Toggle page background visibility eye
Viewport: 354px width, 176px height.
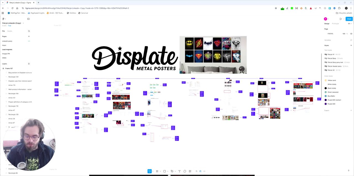point(351,34)
